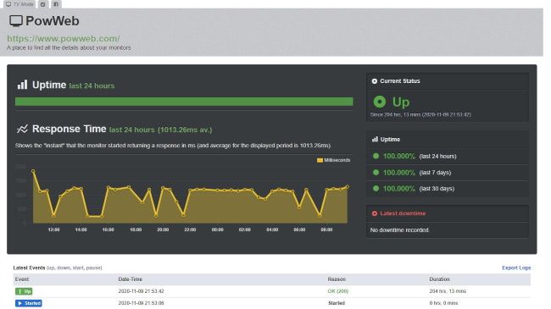Open the TV Mode tab

pos(19,4)
